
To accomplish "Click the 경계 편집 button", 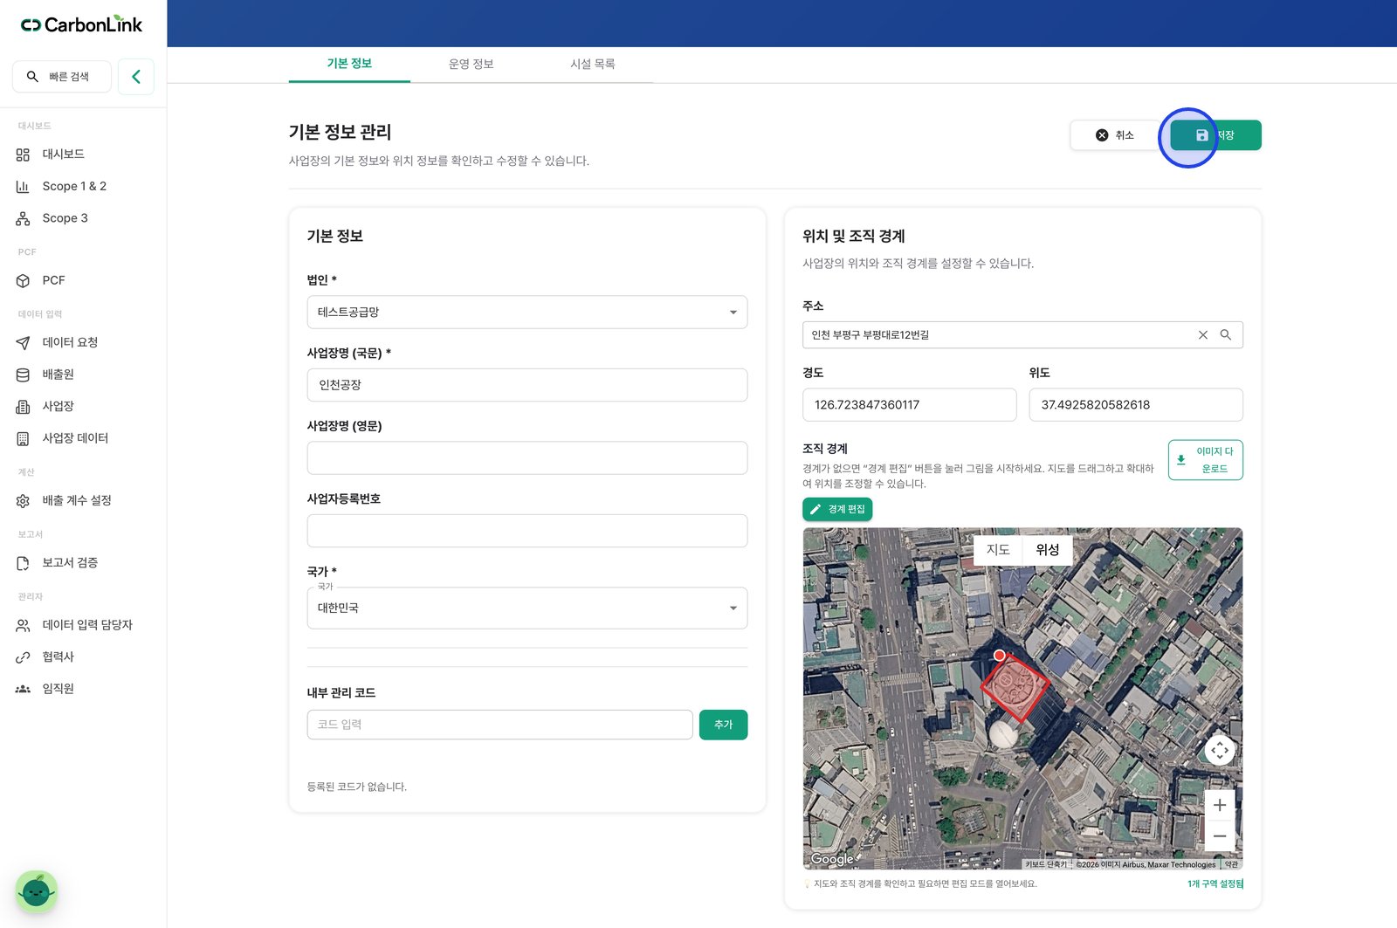I will [x=837, y=510].
